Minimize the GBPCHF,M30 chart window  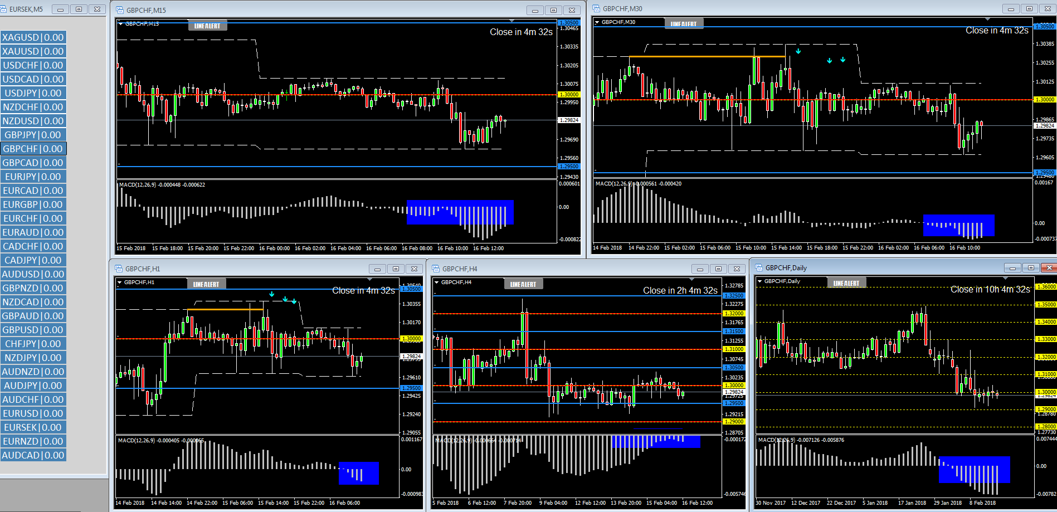[1011, 8]
